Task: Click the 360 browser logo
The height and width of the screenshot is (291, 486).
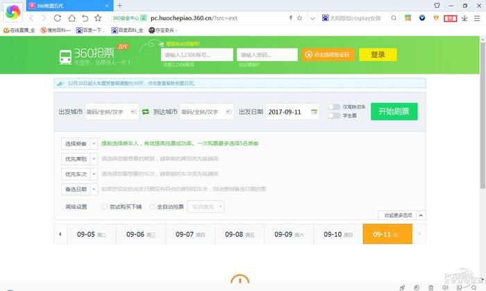Action: (12, 12)
